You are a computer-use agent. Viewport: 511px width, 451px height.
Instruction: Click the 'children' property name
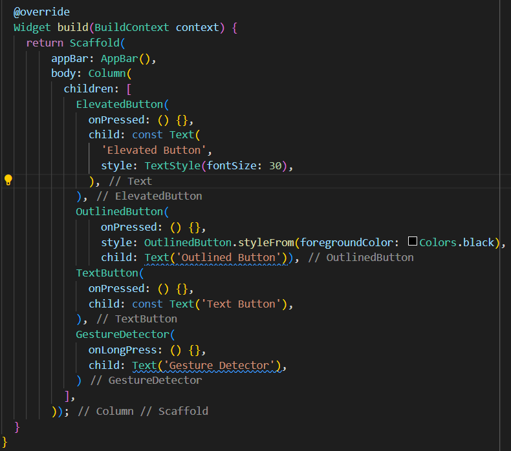(x=89, y=89)
